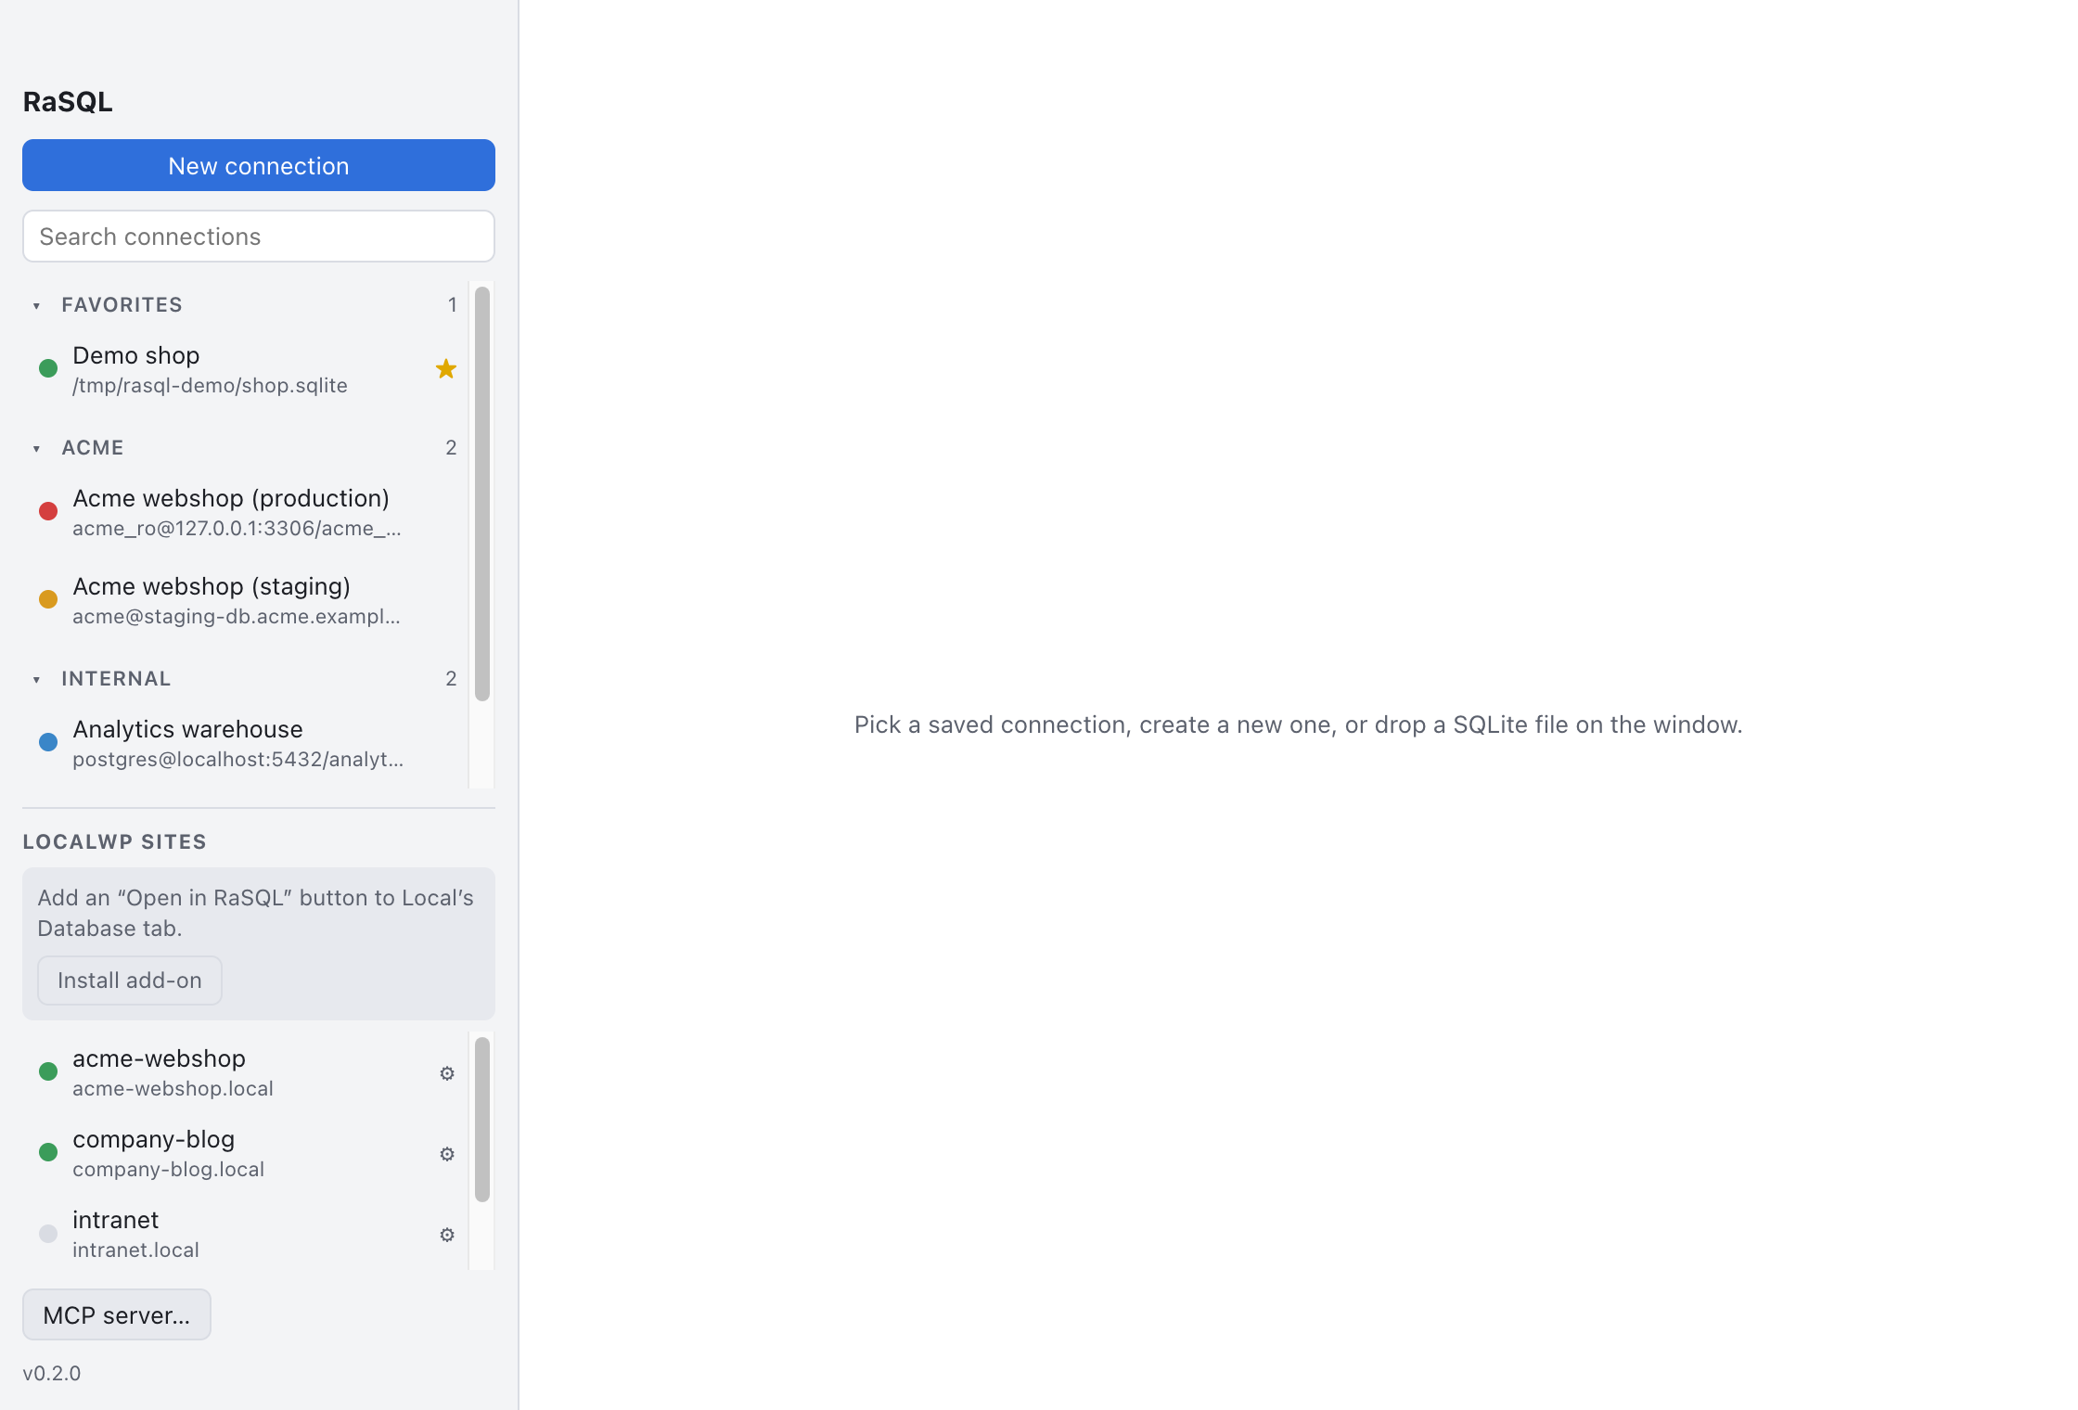Viewport: 2078px width, 1410px height.
Task: Open settings gear for company-blog site
Action: tap(447, 1154)
